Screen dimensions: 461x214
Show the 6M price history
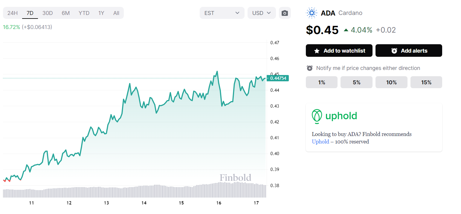tap(66, 13)
